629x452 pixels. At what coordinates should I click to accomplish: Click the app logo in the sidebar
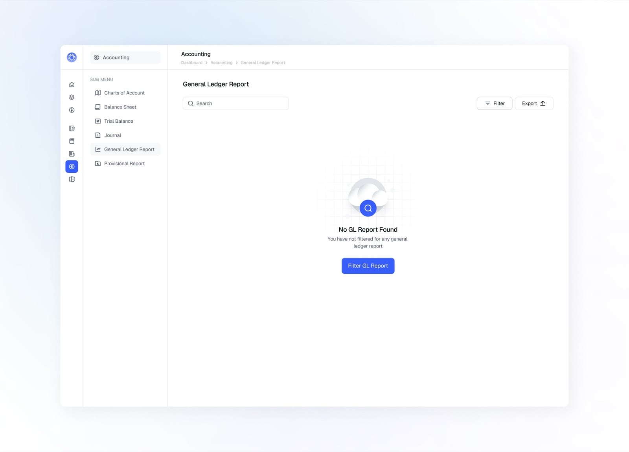coord(72,57)
